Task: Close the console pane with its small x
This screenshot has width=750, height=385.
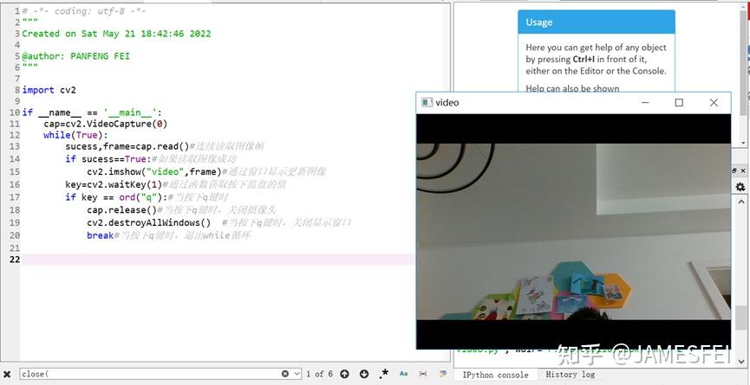Action: (743, 170)
